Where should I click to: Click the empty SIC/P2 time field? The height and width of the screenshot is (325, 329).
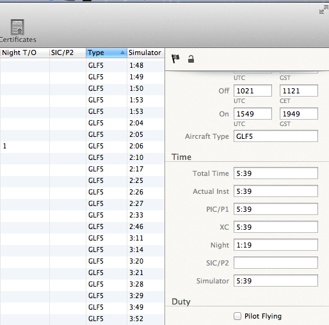click(276, 263)
